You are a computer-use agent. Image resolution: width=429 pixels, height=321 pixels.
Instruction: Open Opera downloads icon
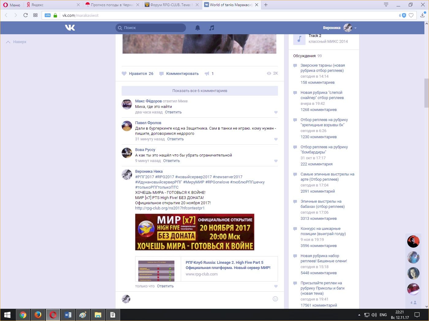coord(422,15)
